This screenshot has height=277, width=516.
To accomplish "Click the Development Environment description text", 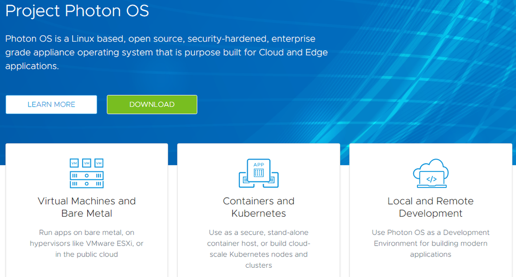I will point(431,243).
